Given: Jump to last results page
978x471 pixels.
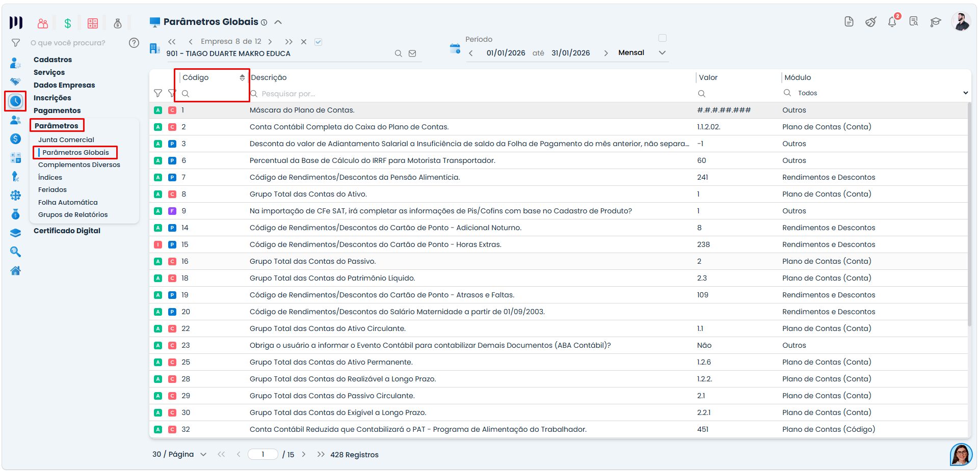Looking at the screenshot, I should (x=321, y=454).
